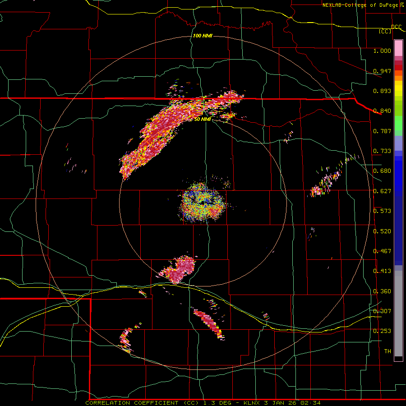Select the 0.360 legend value
This screenshot has height=406, width=406.
point(382,291)
